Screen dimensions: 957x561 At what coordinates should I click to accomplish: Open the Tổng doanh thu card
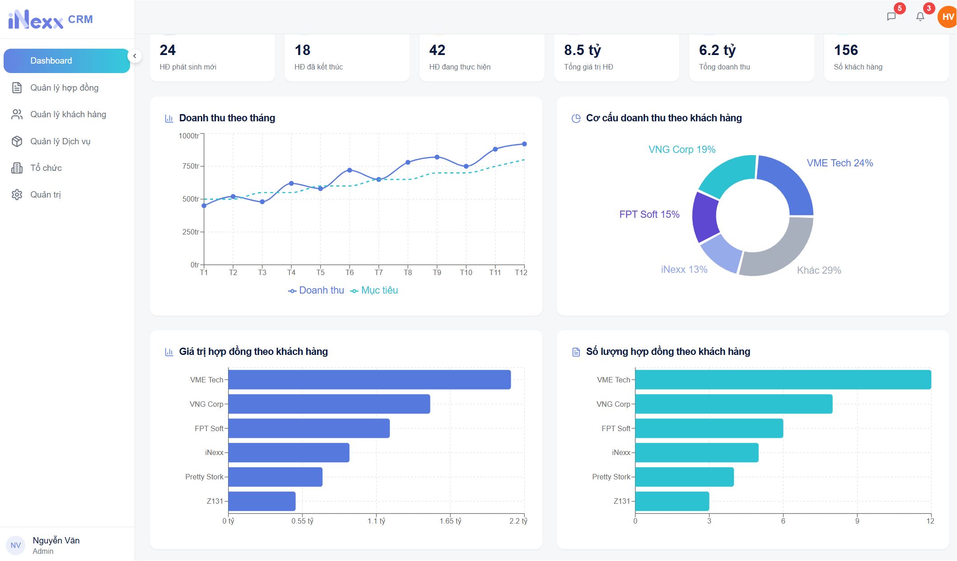(x=751, y=58)
